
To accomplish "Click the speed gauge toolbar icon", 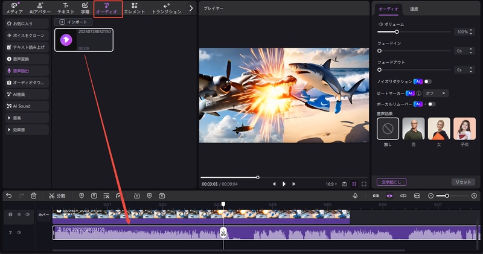I will pyautogui.click(x=118, y=196).
